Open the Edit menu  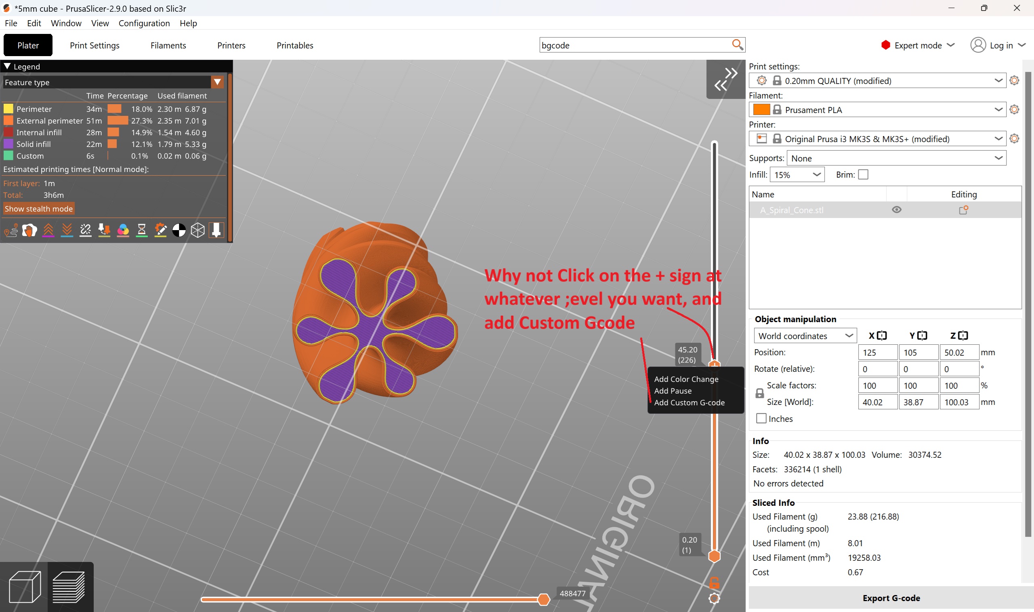tap(34, 23)
